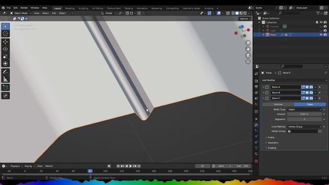
Task: Expand the Profile subpanel
Action: pos(270,138)
